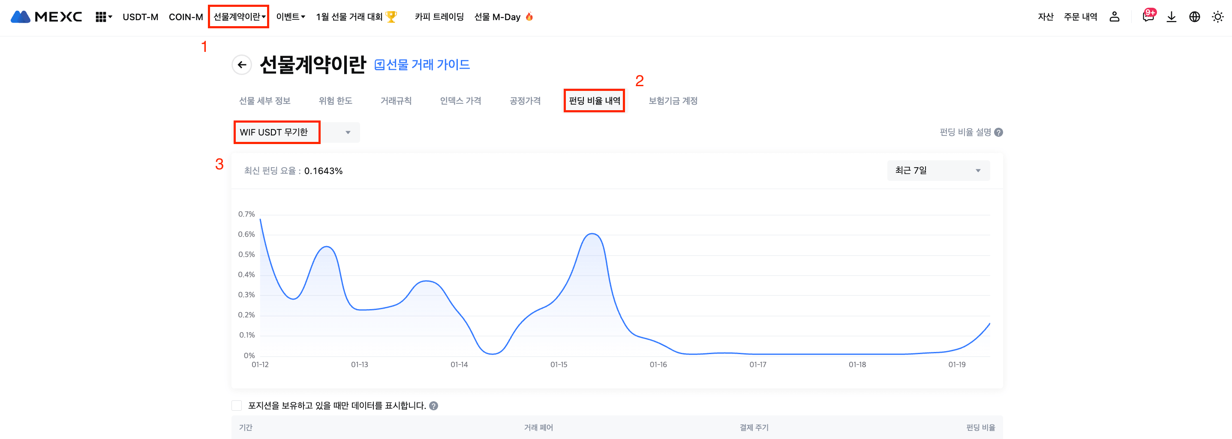Click the back arrow button

tap(241, 65)
